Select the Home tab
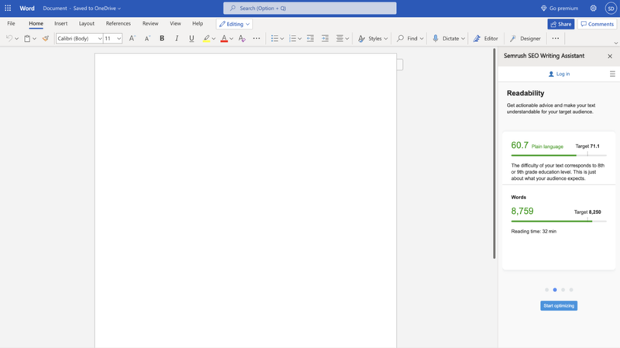The height and width of the screenshot is (348, 620). [36, 23]
